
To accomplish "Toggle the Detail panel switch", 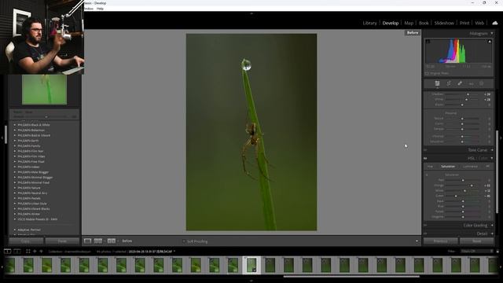I will point(425,233).
